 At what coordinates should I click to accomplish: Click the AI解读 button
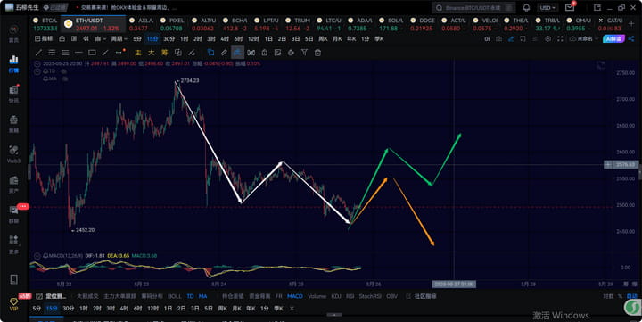coord(613,39)
